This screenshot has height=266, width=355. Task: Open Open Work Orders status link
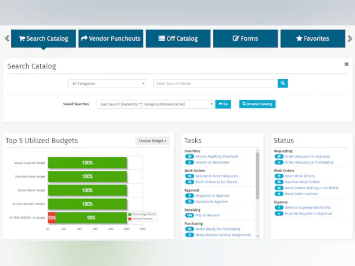[x=299, y=176]
